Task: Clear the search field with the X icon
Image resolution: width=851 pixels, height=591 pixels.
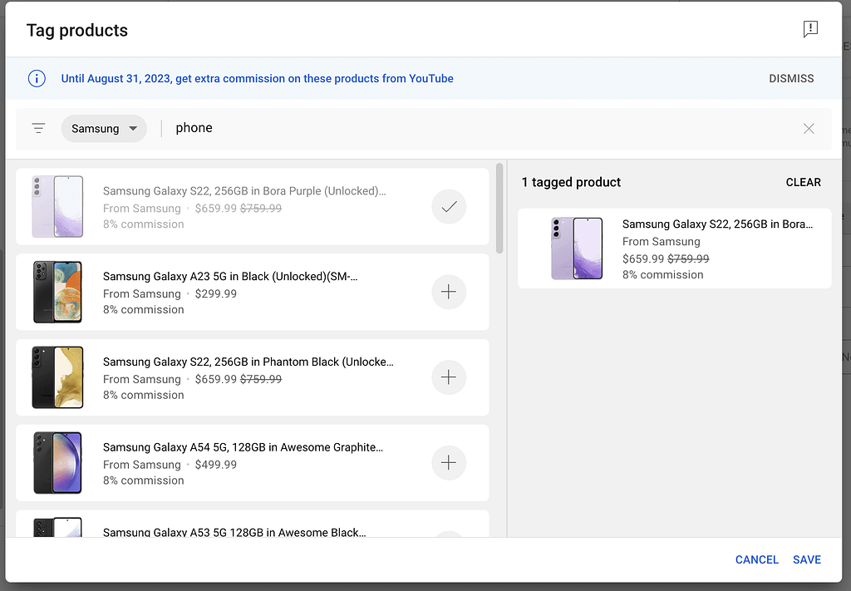Action: (x=809, y=129)
